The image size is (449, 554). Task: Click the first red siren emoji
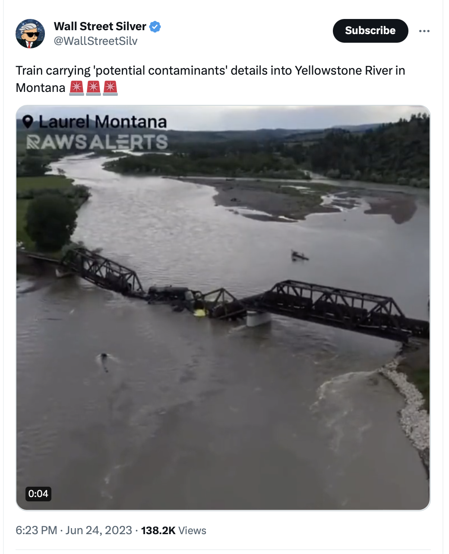pos(76,88)
